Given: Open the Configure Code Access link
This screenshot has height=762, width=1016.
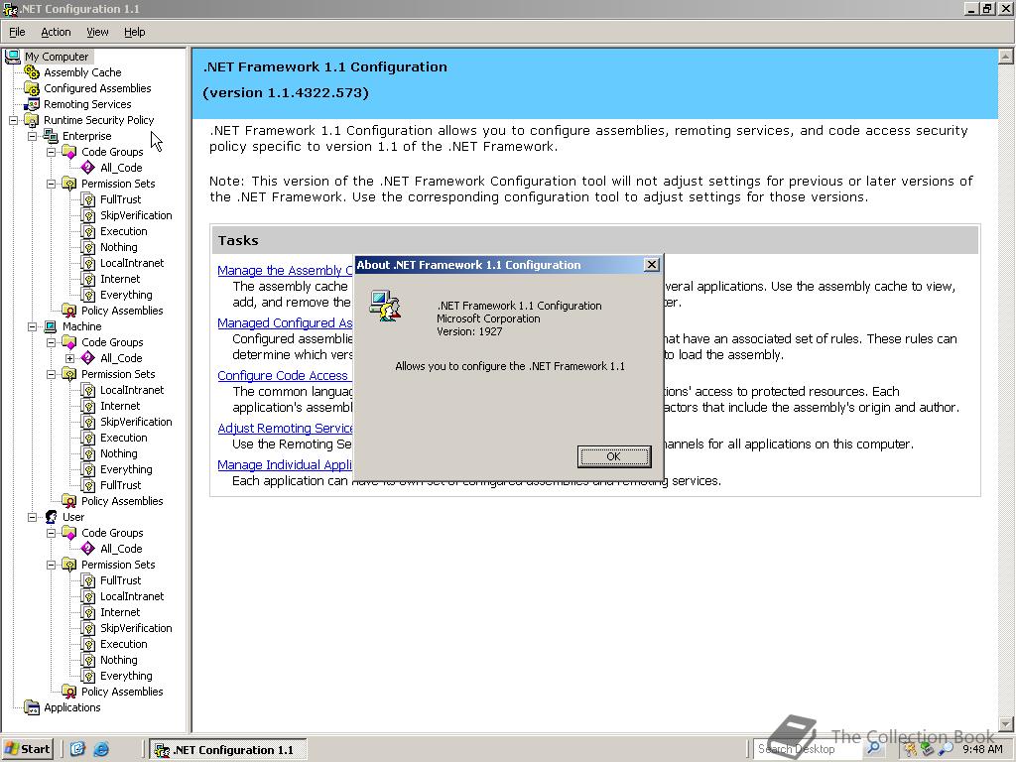Looking at the screenshot, I should pyautogui.click(x=283, y=375).
